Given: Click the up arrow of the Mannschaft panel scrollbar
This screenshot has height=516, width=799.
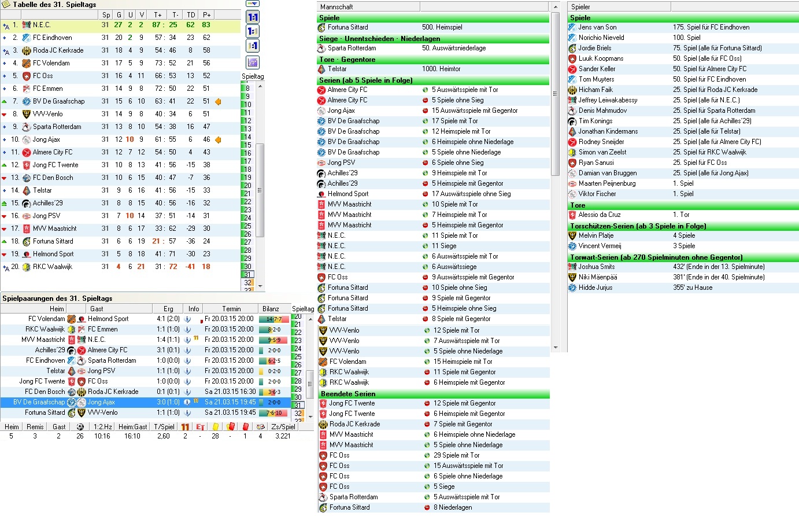Looking at the screenshot, I should 556,7.
